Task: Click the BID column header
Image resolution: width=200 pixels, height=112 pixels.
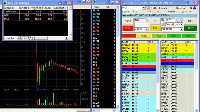Action: [x=139, y=42]
